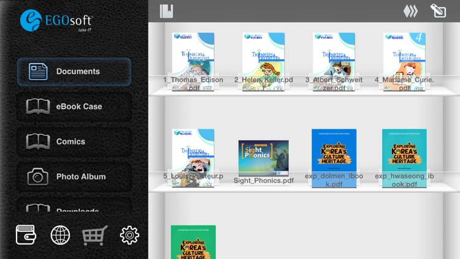The height and width of the screenshot is (259, 460).
Task: Open the Documents section
Action: tap(74, 72)
